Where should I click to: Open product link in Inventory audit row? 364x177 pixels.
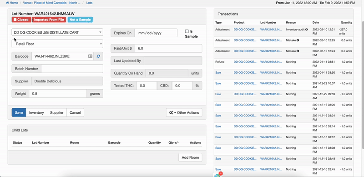pos(245,30)
